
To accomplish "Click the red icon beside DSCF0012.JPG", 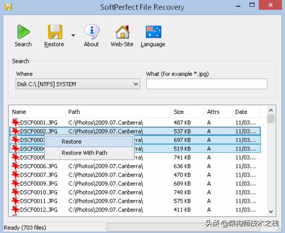I will tap(16, 210).
